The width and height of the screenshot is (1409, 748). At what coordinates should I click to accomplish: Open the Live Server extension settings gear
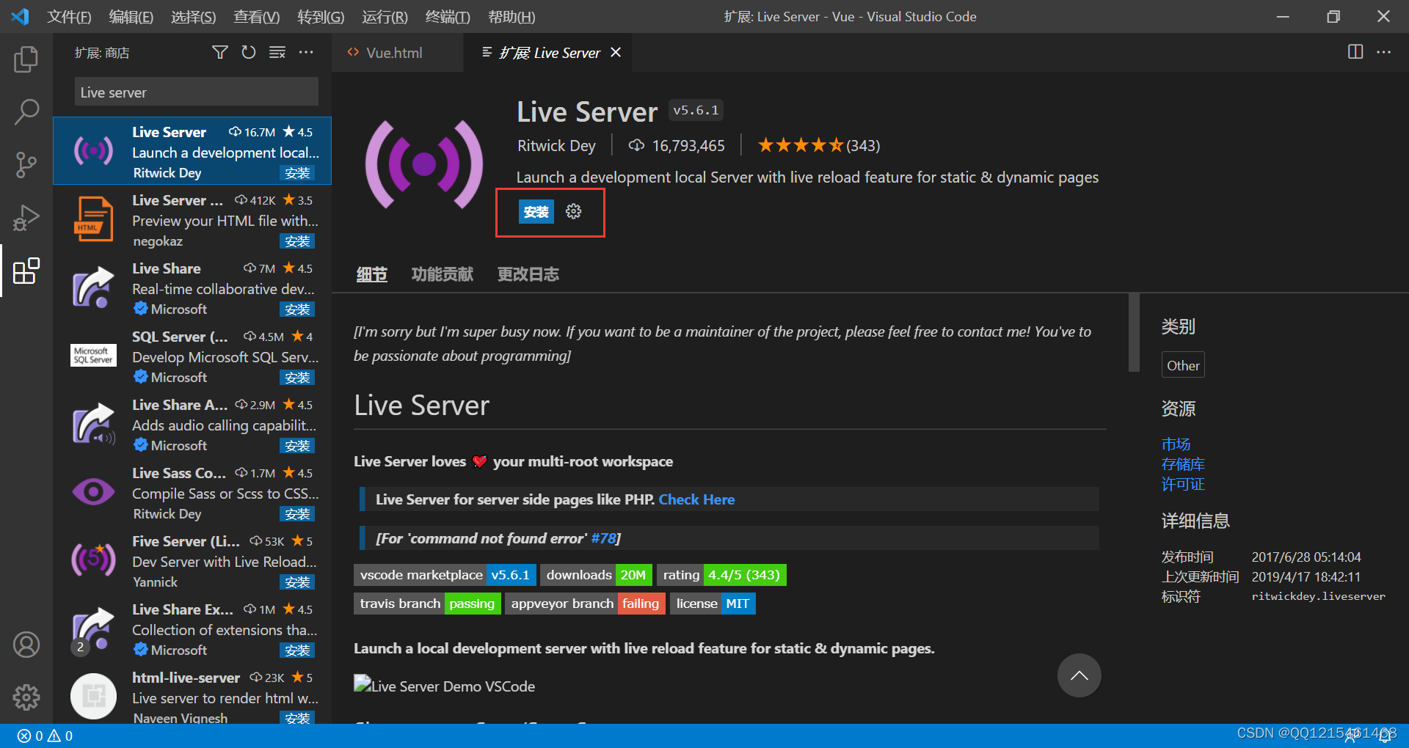(574, 211)
